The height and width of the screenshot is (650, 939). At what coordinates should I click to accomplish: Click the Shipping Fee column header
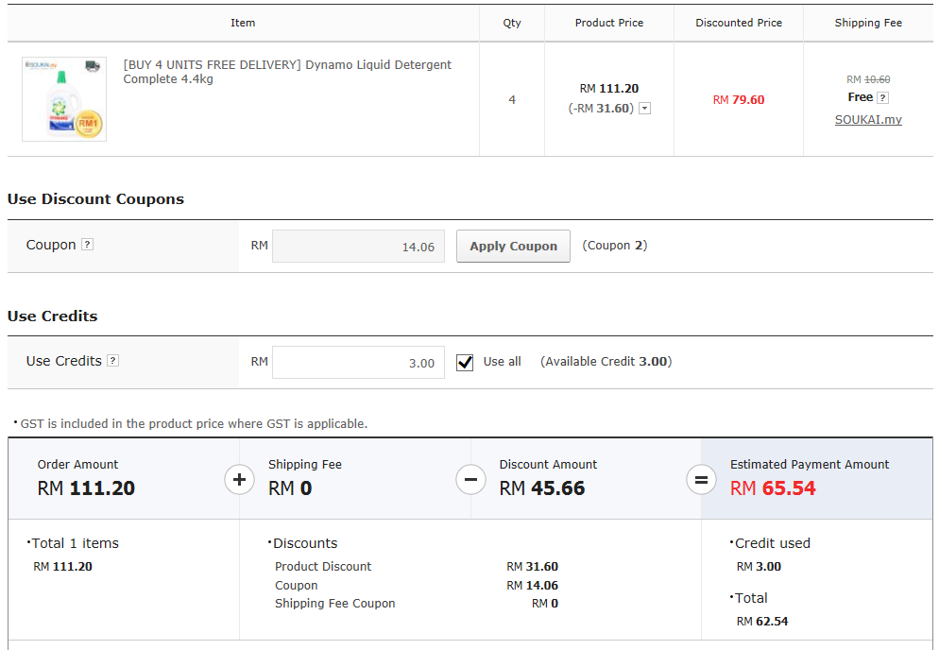point(868,23)
